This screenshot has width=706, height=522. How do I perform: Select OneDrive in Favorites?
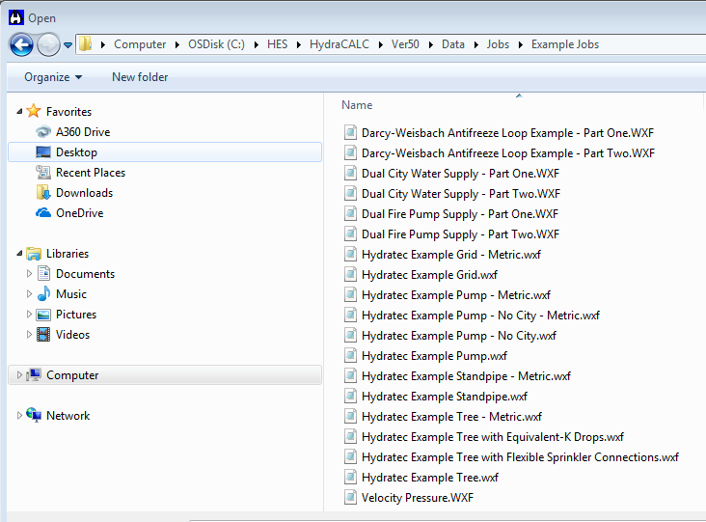pyautogui.click(x=80, y=213)
